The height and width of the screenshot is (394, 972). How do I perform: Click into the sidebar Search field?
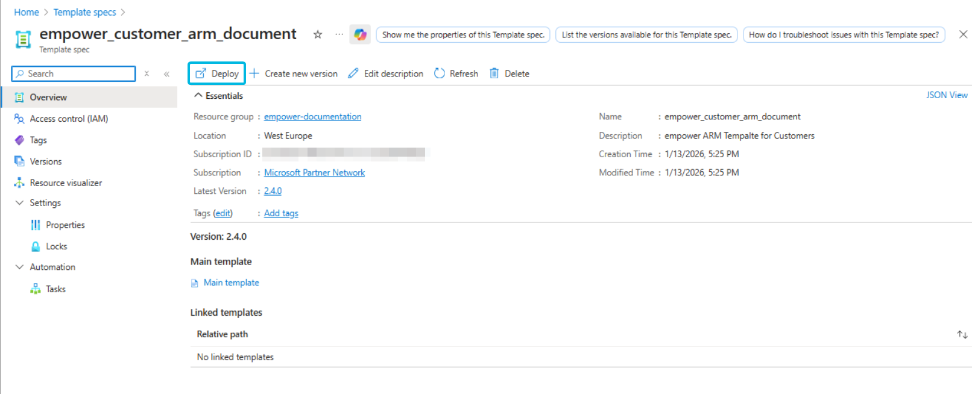click(74, 73)
